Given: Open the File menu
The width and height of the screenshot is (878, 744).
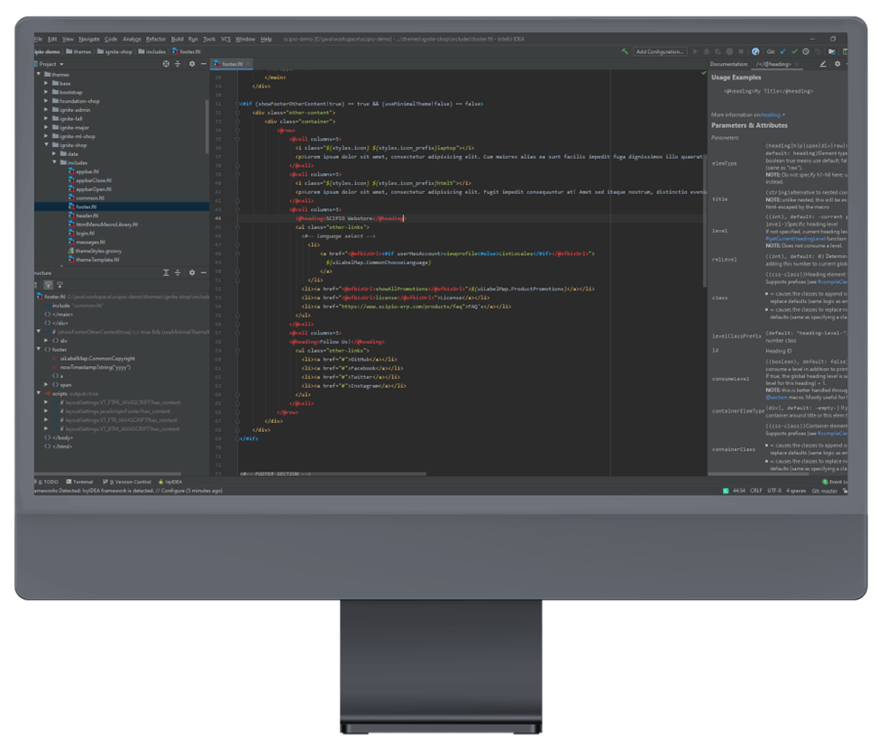Looking at the screenshot, I should [38, 39].
